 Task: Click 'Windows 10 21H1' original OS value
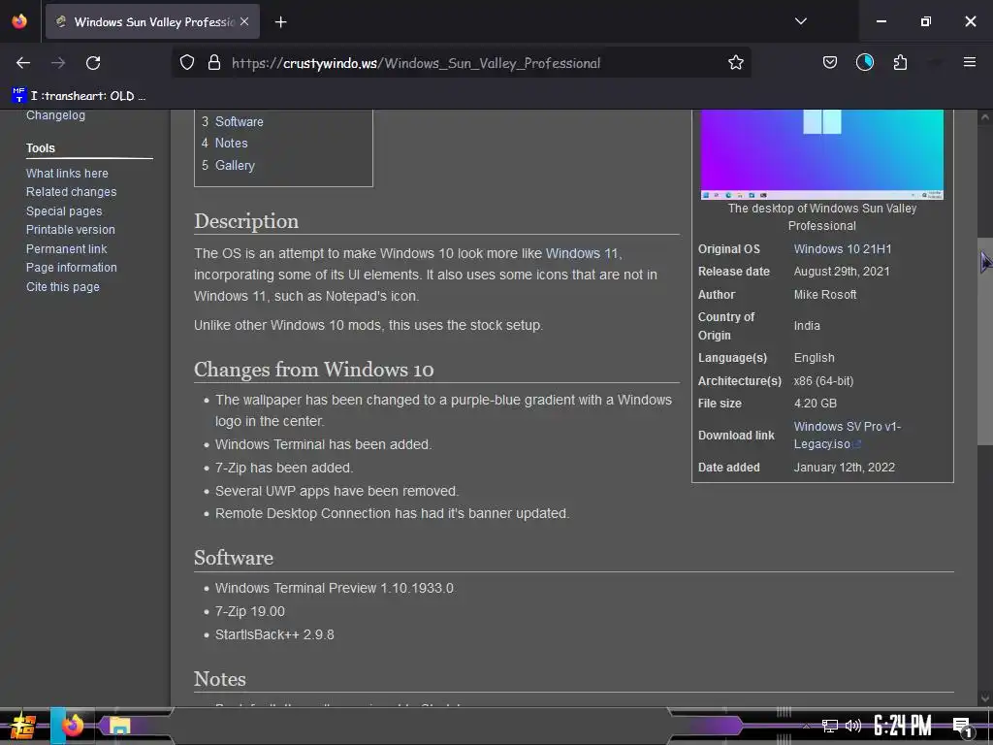tap(843, 249)
